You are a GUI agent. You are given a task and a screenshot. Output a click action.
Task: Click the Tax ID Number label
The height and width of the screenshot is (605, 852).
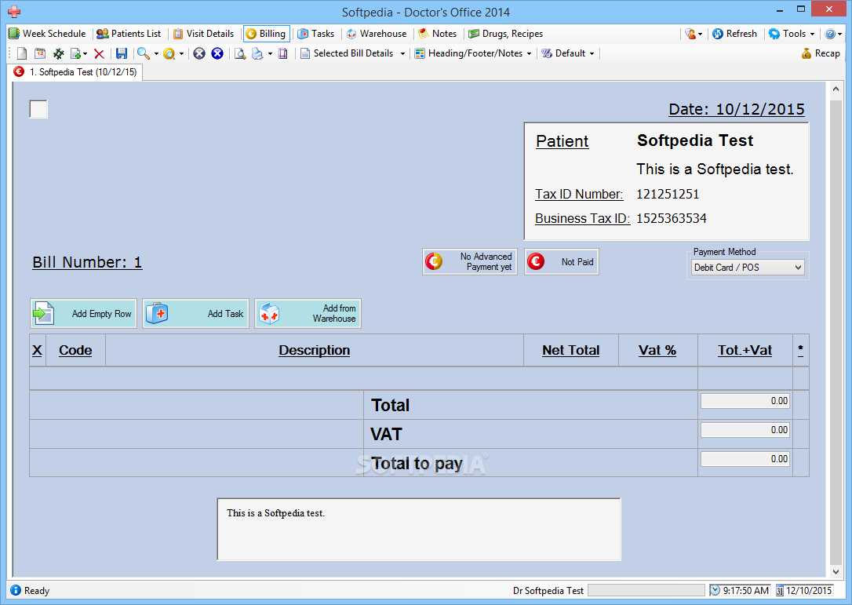pos(579,194)
